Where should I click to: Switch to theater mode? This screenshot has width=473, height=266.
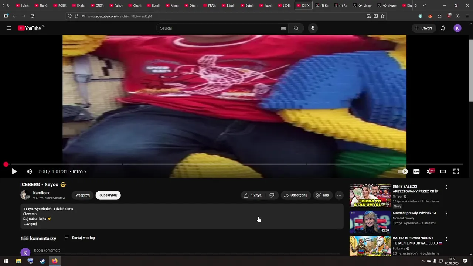(x=443, y=171)
